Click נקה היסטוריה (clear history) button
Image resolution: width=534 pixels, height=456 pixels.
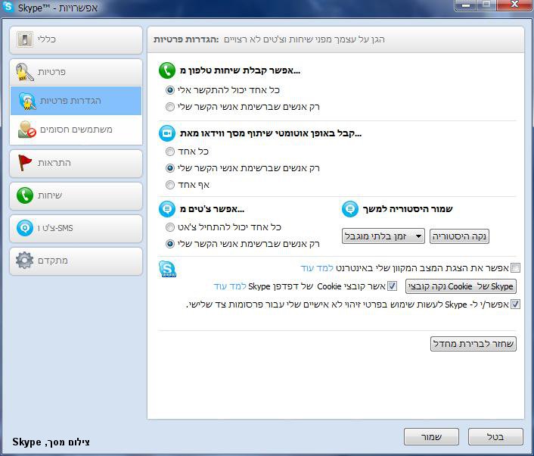(x=459, y=236)
